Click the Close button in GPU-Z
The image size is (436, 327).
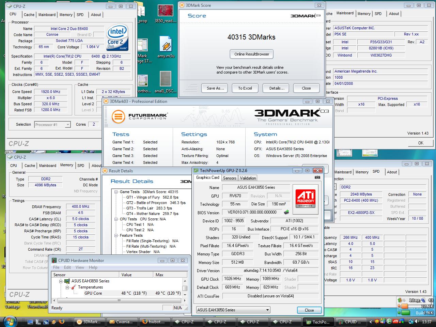(x=309, y=310)
